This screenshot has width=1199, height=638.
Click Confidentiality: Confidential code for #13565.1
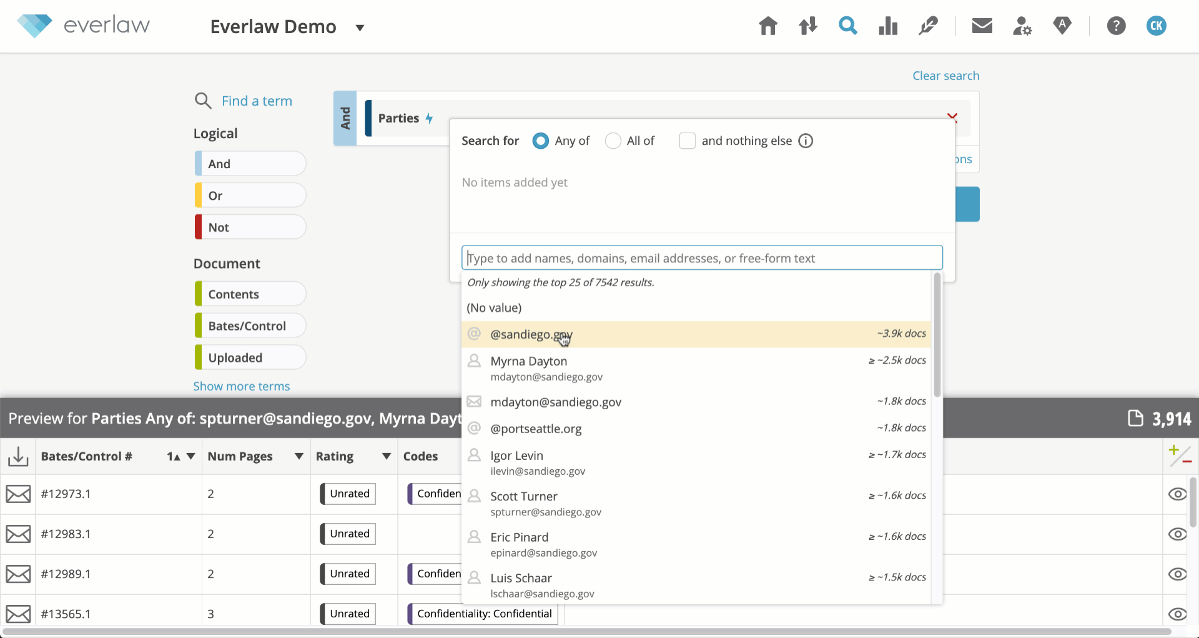[x=483, y=614]
